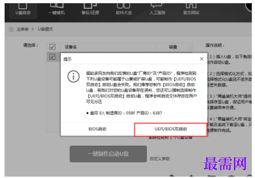The height and width of the screenshot is (178, 255).
Task: Choose UEFI/BIOS双启动 in the dialog
Action: pyautogui.click(x=171, y=129)
